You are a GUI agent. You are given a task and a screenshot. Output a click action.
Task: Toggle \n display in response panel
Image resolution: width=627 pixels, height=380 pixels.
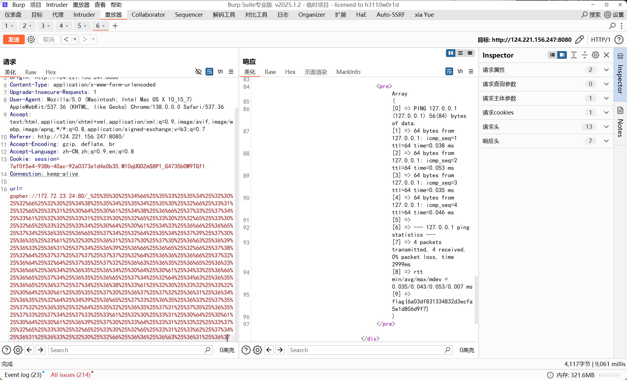coord(460,71)
